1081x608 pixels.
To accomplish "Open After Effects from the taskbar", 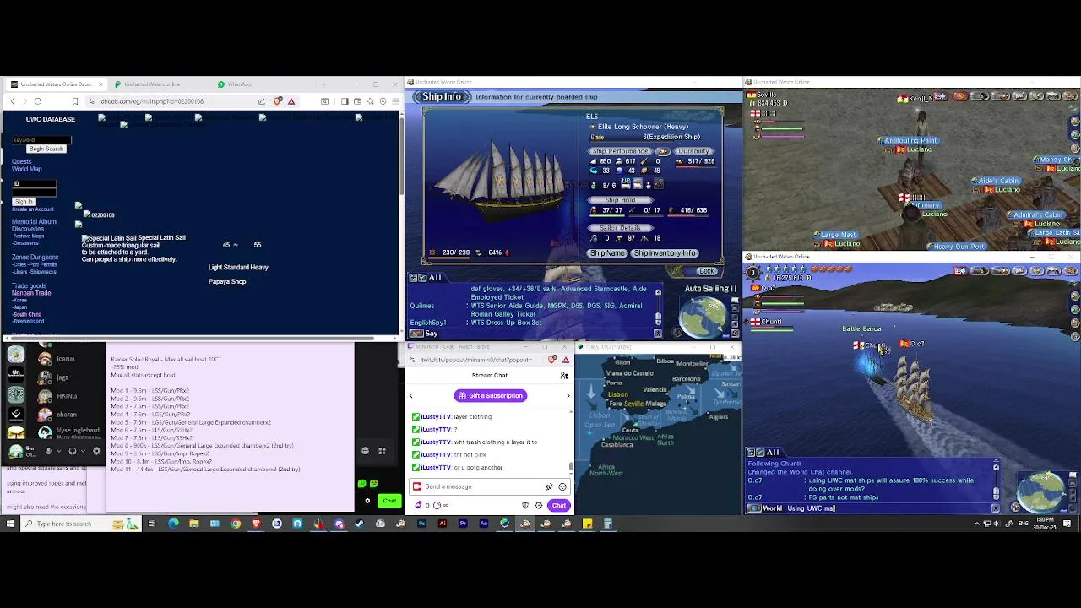I will pos(484,524).
